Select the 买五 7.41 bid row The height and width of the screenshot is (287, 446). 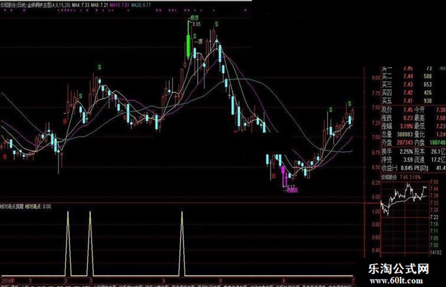(x=407, y=101)
